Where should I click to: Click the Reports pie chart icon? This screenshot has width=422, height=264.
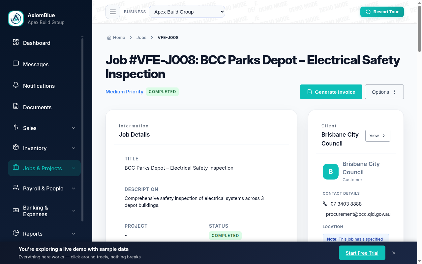(16, 233)
